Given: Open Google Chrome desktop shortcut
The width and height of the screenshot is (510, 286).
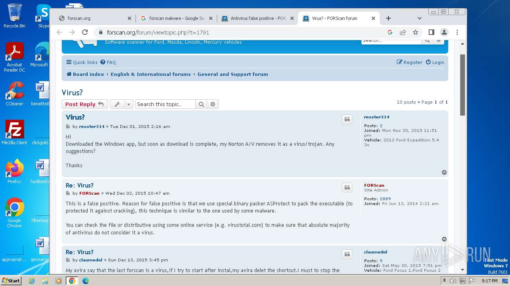Looking at the screenshot, I should pyautogui.click(x=14, y=213).
